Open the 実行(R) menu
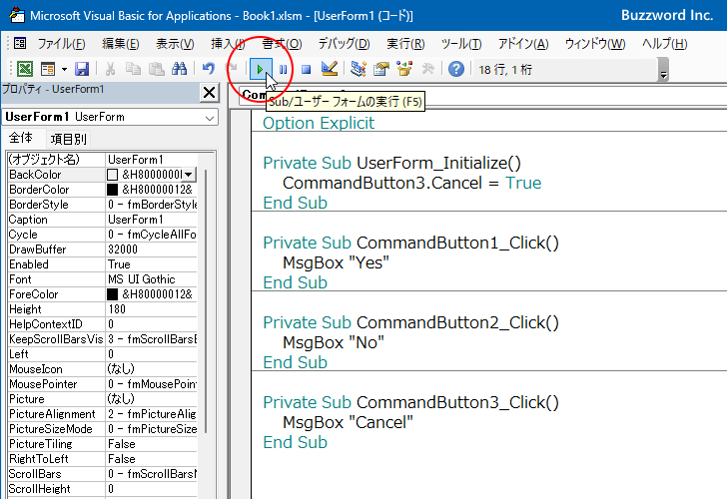 tap(405, 44)
